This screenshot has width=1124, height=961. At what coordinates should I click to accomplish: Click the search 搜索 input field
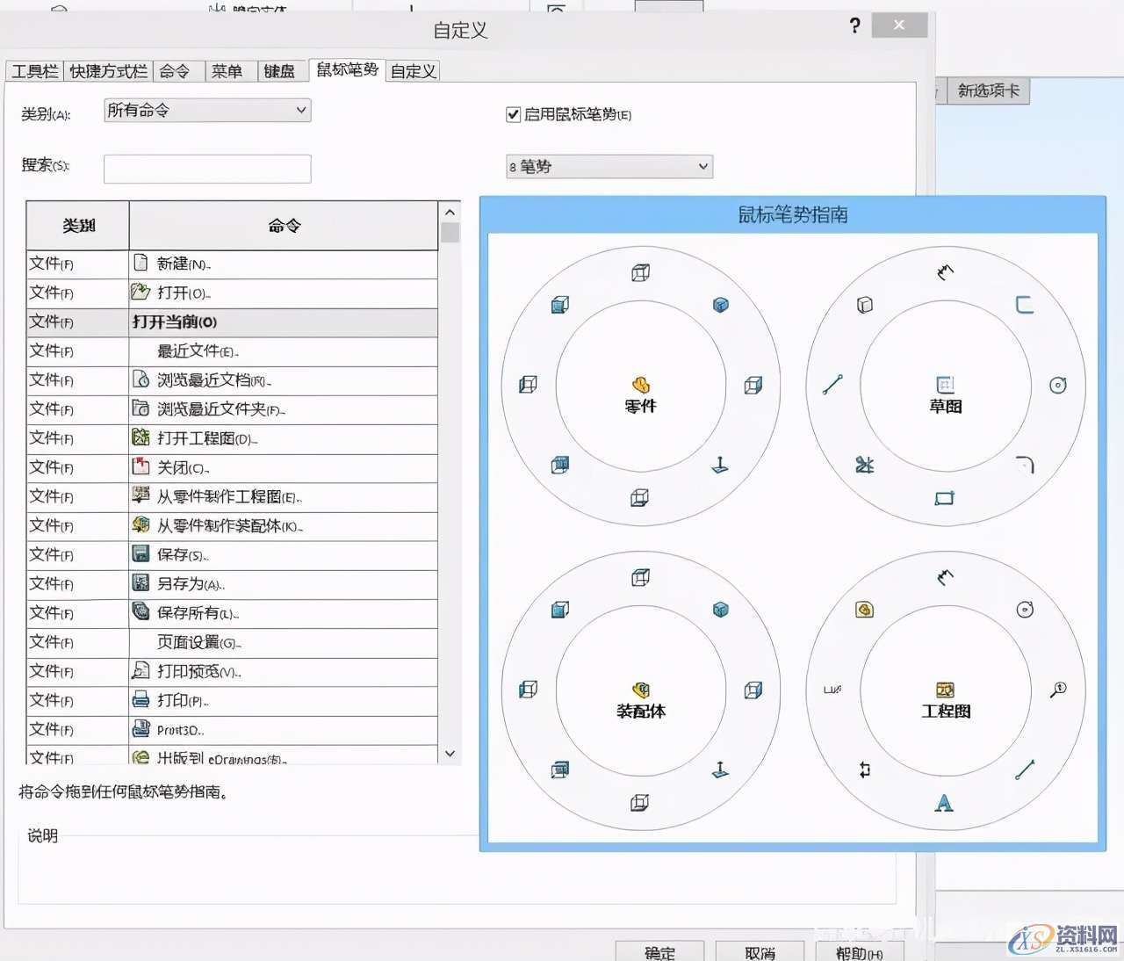pyautogui.click(x=207, y=169)
